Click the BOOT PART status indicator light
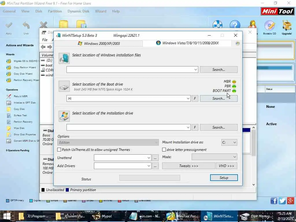Image resolution: width=296 pixels, height=222 pixels. click(x=234, y=91)
